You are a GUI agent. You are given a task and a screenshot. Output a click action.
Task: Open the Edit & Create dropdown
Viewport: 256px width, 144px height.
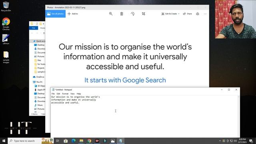tap(170, 14)
